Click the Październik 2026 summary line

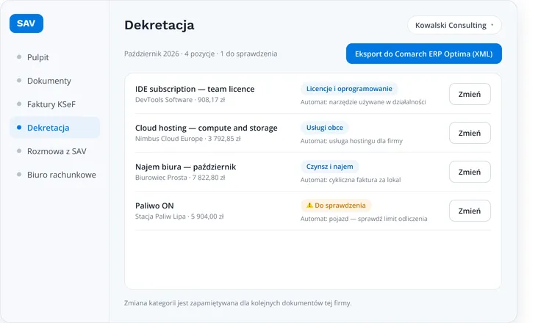click(x=201, y=54)
